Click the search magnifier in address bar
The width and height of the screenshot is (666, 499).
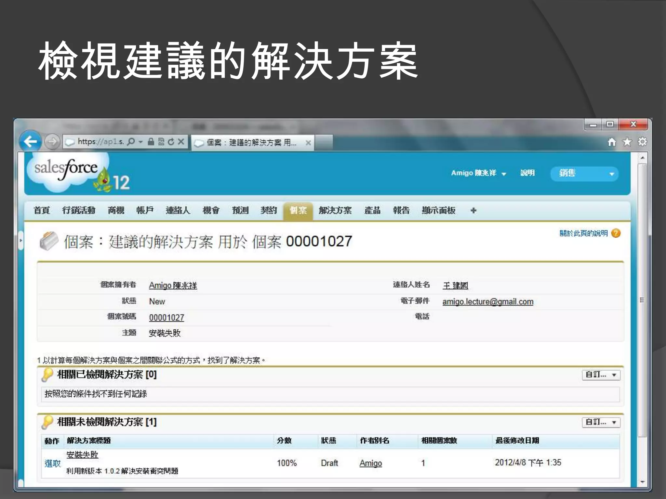tap(131, 142)
